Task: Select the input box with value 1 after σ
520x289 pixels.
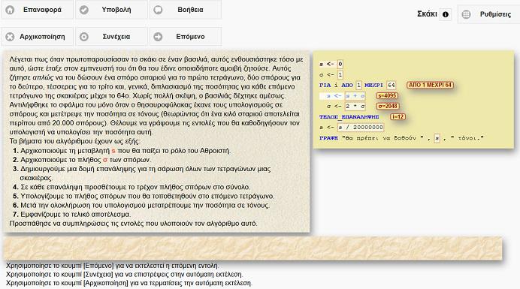Action: (x=340, y=74)
